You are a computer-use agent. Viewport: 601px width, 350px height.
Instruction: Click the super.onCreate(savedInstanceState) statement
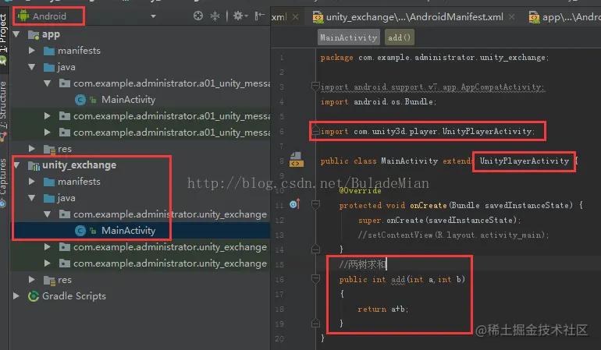(439, 220)
